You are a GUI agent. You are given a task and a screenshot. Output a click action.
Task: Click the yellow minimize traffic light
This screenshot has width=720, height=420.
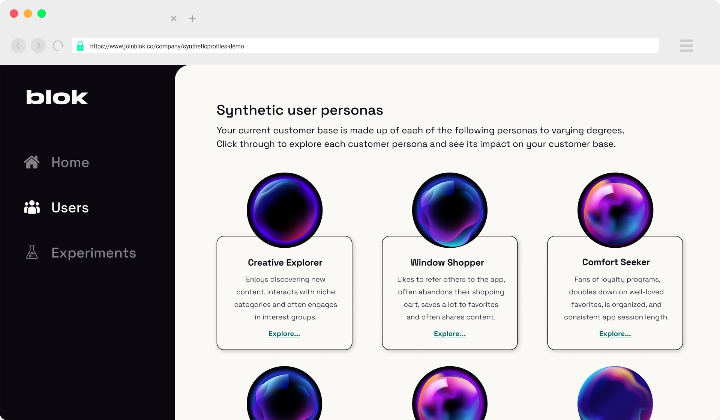tap(28, 14)
